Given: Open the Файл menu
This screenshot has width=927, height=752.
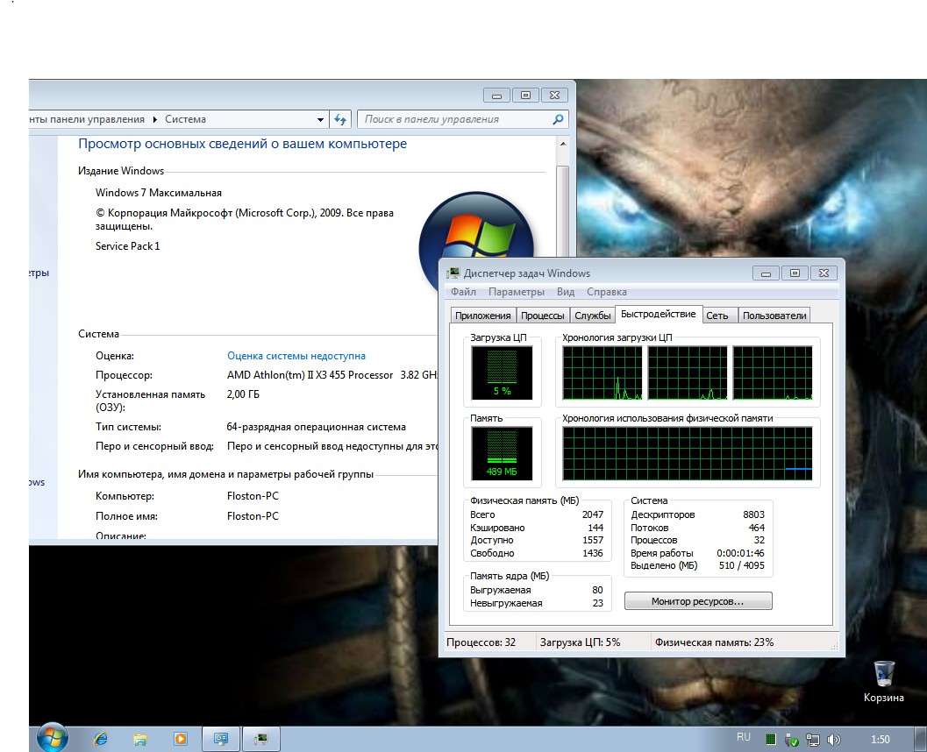Looking at the screenshot, I should [x=463, y=292].
